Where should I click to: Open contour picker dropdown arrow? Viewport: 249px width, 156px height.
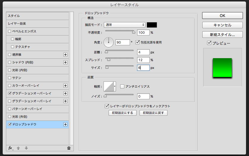coord(115,87)
